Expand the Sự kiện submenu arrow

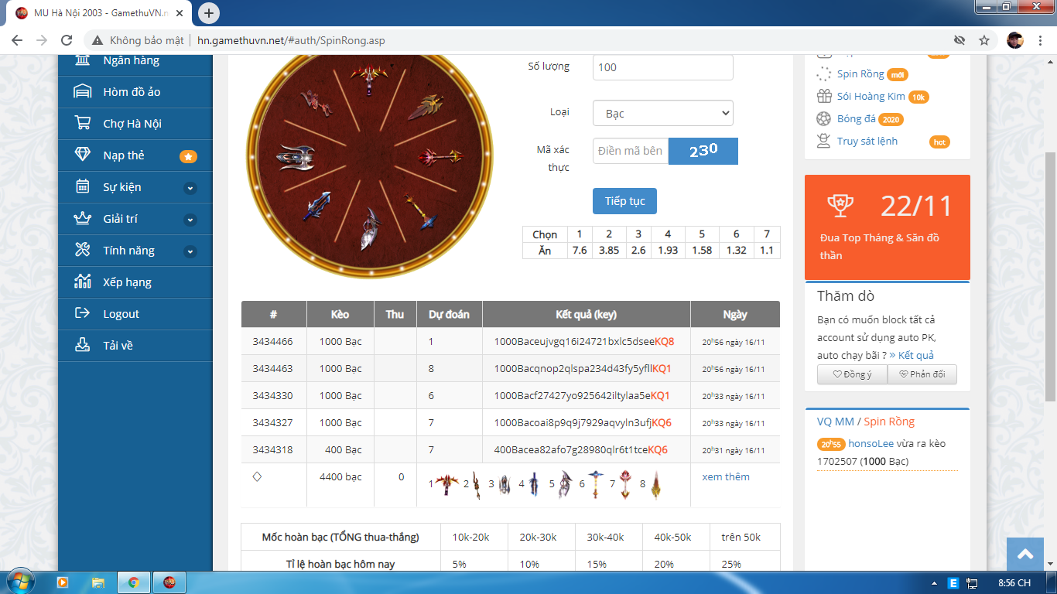pyautogui.click(x=190, y=188)
